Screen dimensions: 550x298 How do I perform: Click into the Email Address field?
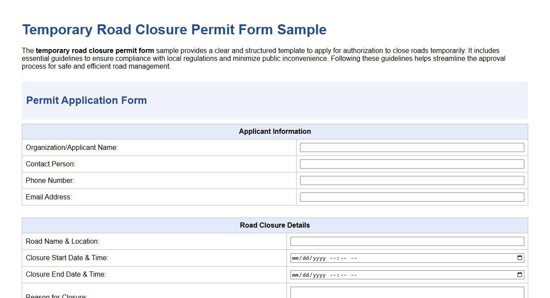(411, 196)
